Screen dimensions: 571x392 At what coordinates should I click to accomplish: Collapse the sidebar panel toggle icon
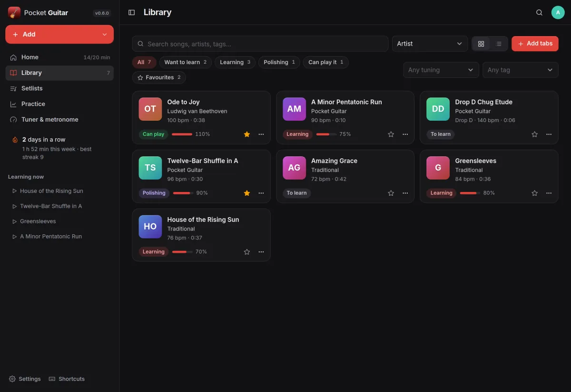[x=132, y=12]
